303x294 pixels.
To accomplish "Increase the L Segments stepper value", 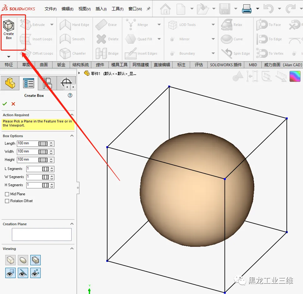I will click(52, 168).
